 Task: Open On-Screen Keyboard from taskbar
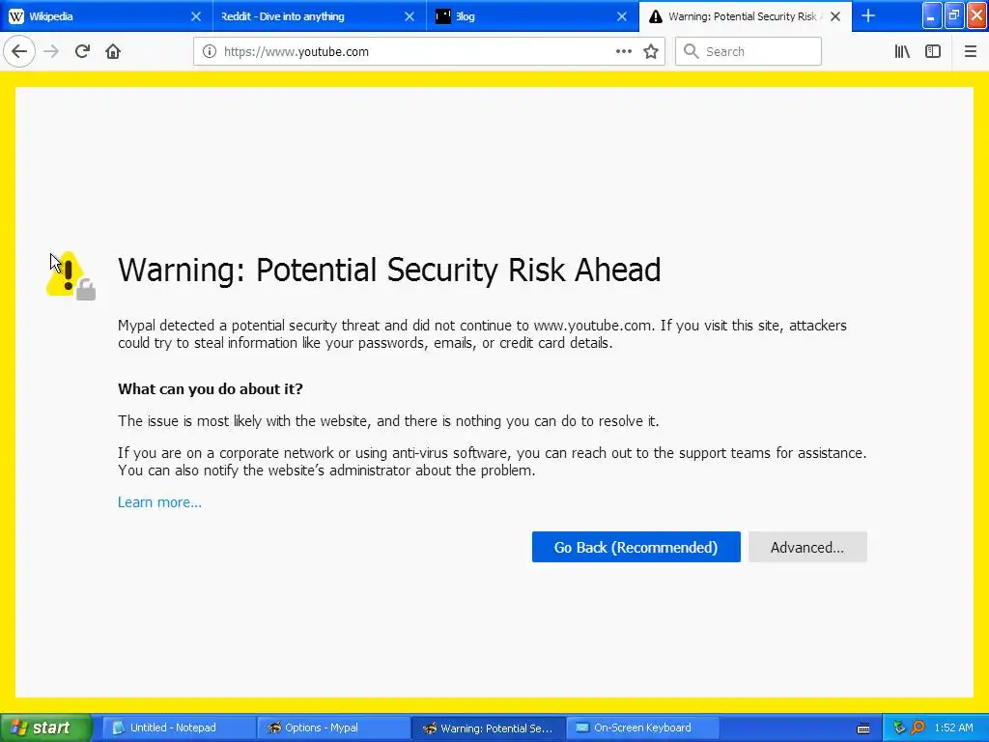click(642, 728)
